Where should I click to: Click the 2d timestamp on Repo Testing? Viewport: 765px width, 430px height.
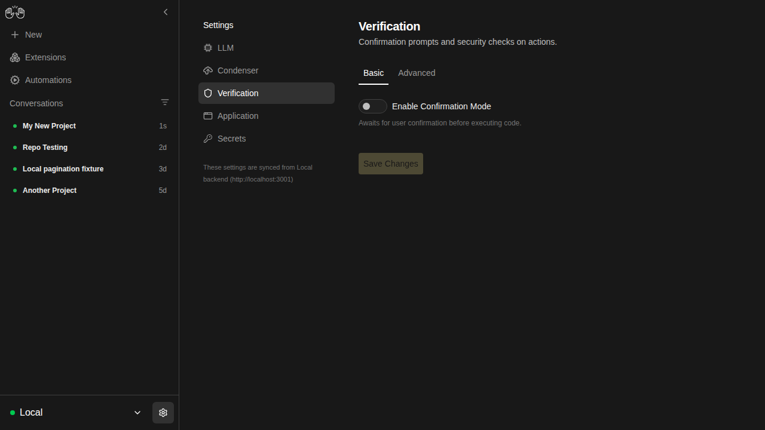[163, 148]
